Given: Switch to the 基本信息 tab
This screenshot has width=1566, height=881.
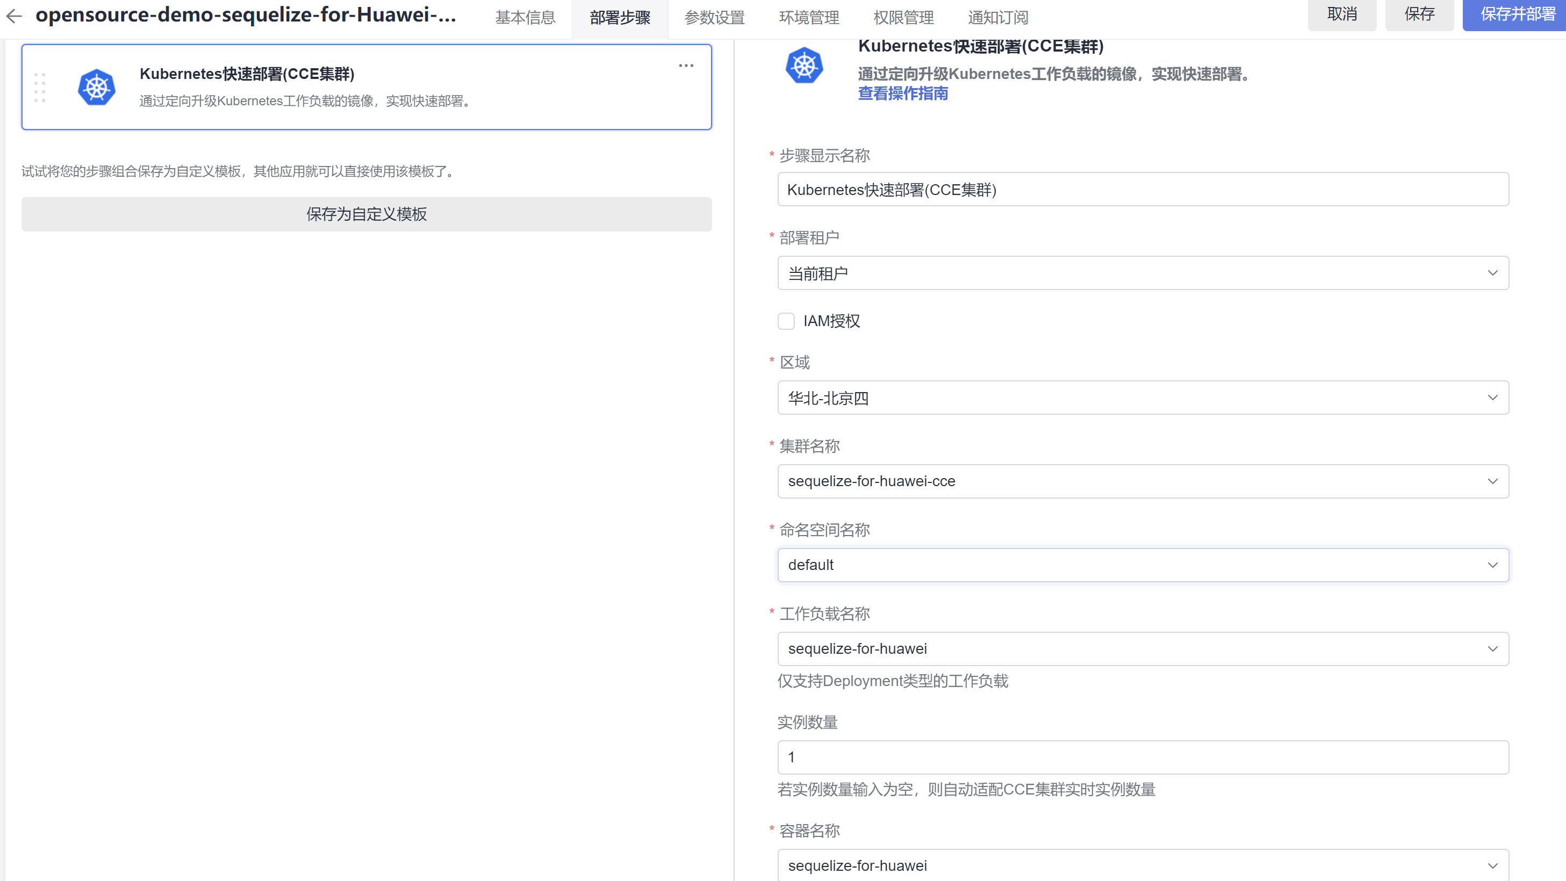Looking at the screenshot, I should (x=525, y=18).
